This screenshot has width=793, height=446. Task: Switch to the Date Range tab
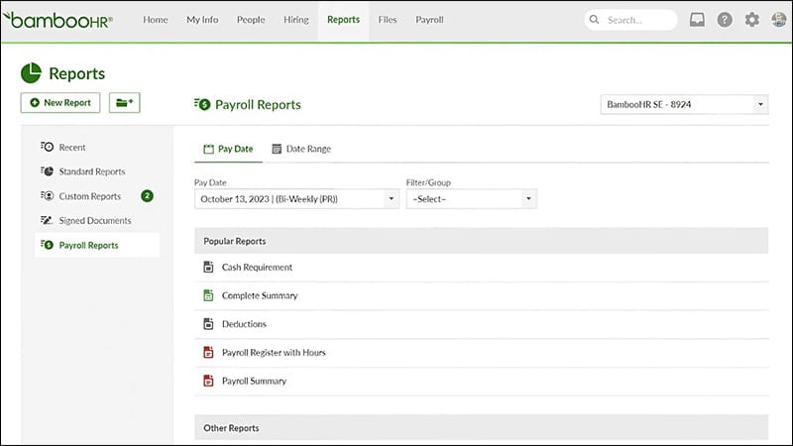[x=301, y=149]
